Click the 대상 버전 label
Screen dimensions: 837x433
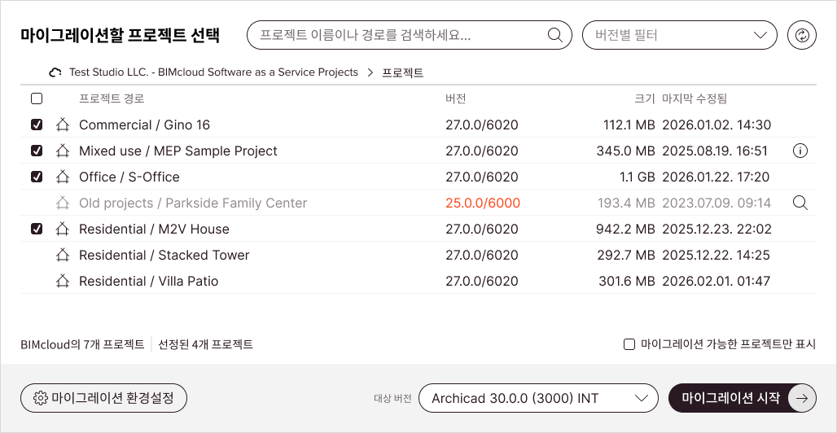pos(393,398)
